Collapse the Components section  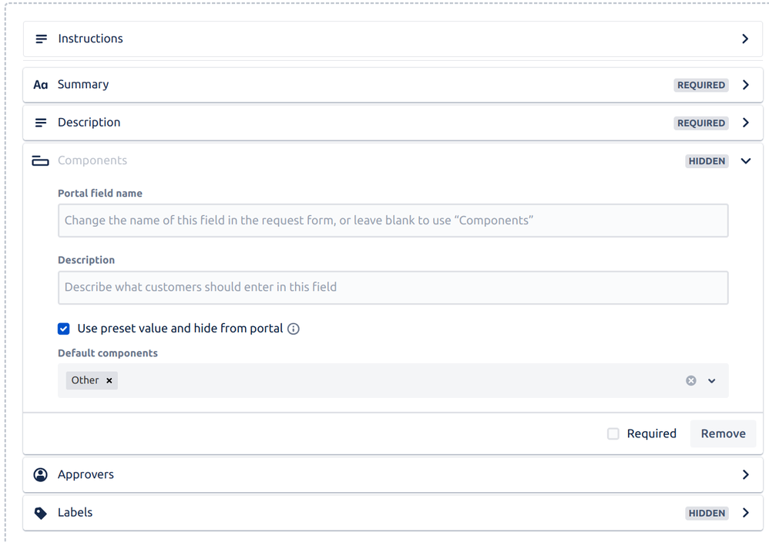(745, 160)
